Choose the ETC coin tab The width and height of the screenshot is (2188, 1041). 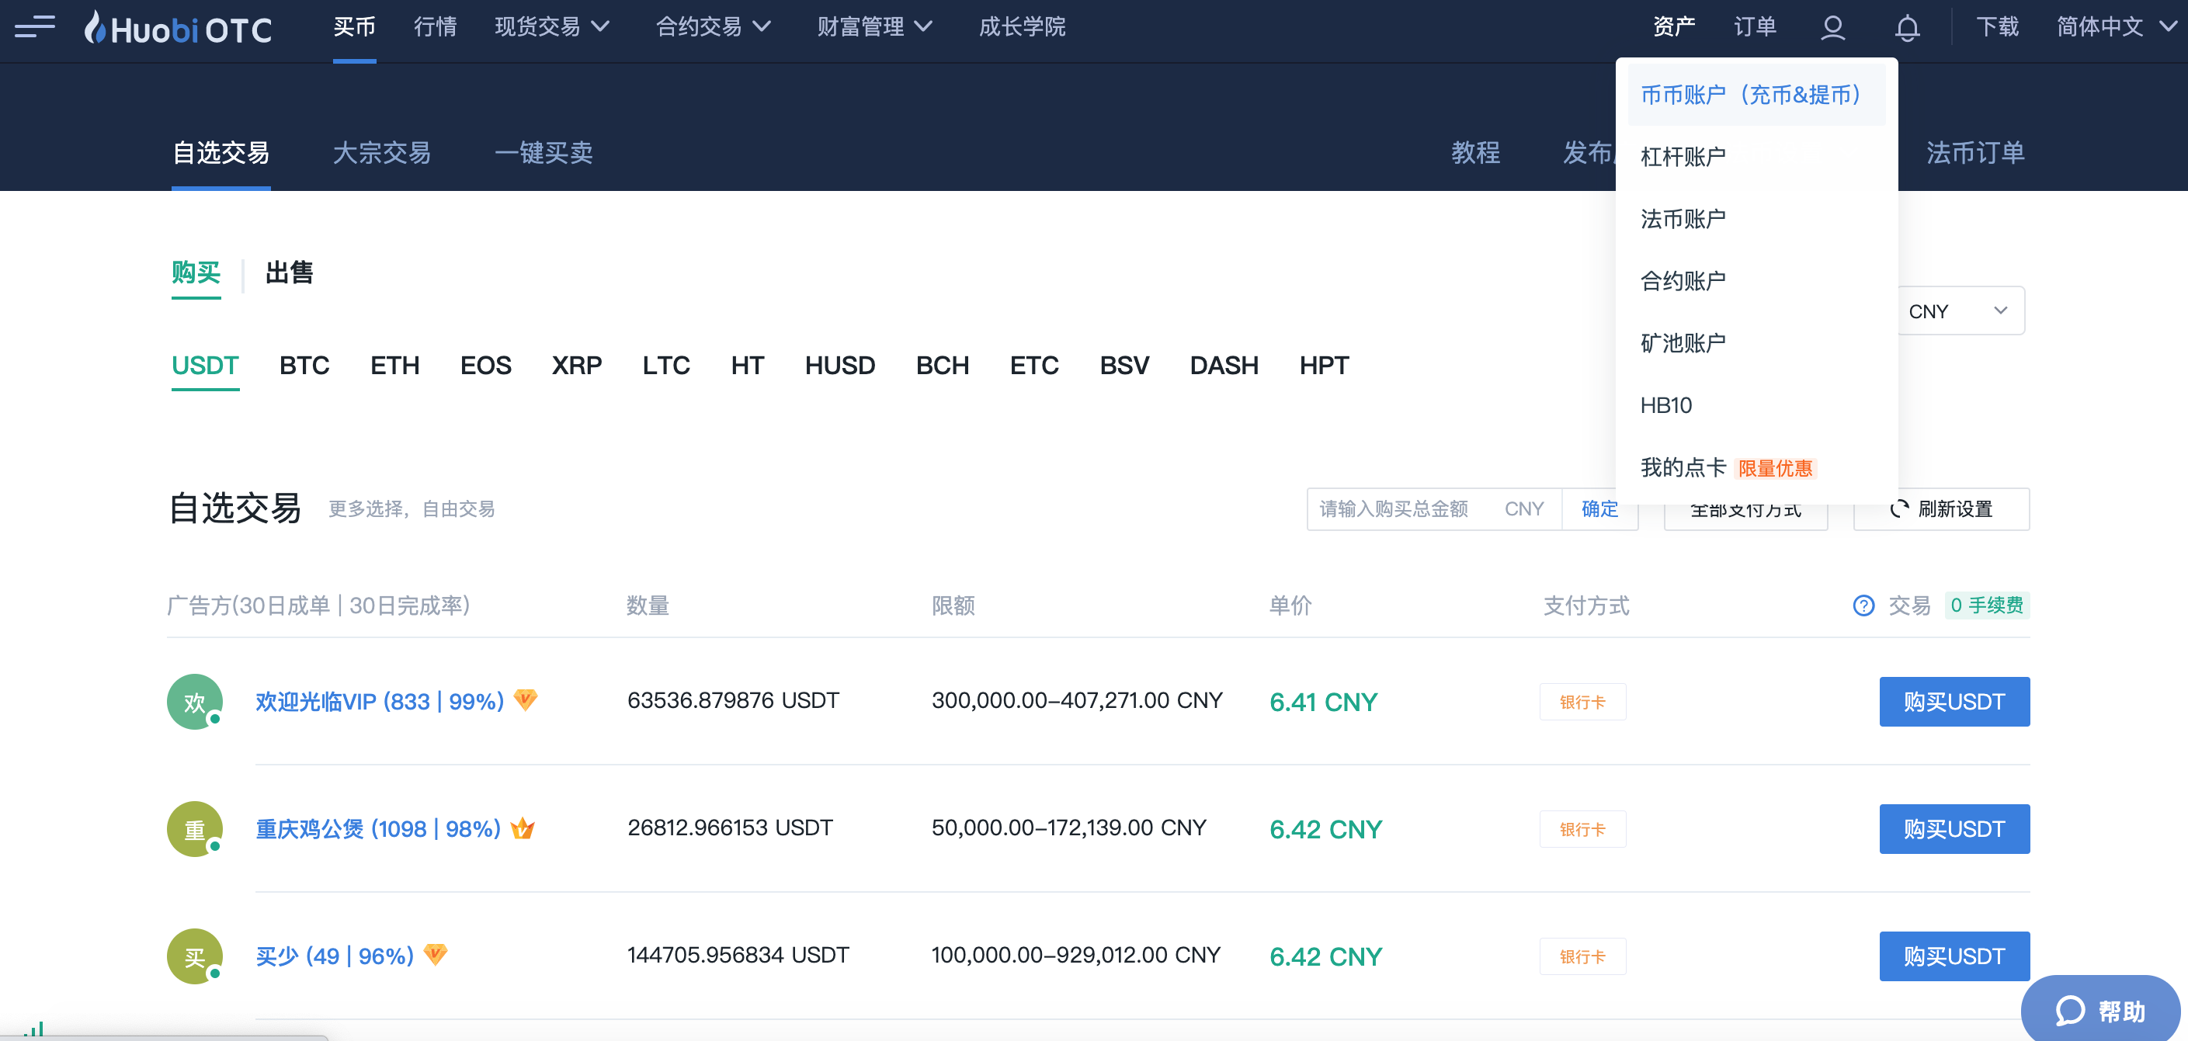tap(1033, 366)
